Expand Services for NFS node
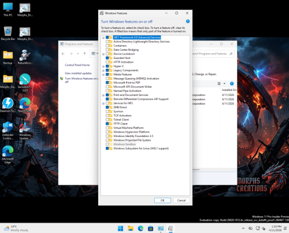289x233 pixels. 103,103
